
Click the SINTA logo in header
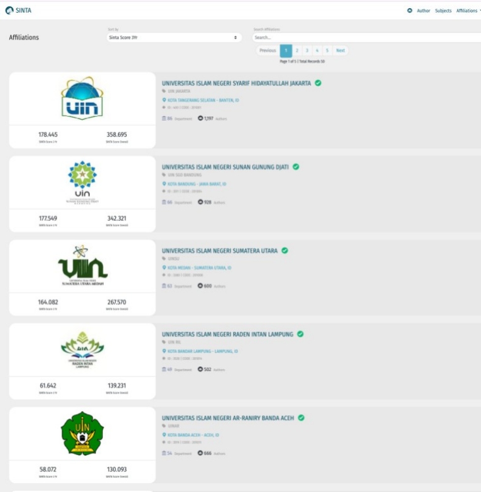coord(18,11)
